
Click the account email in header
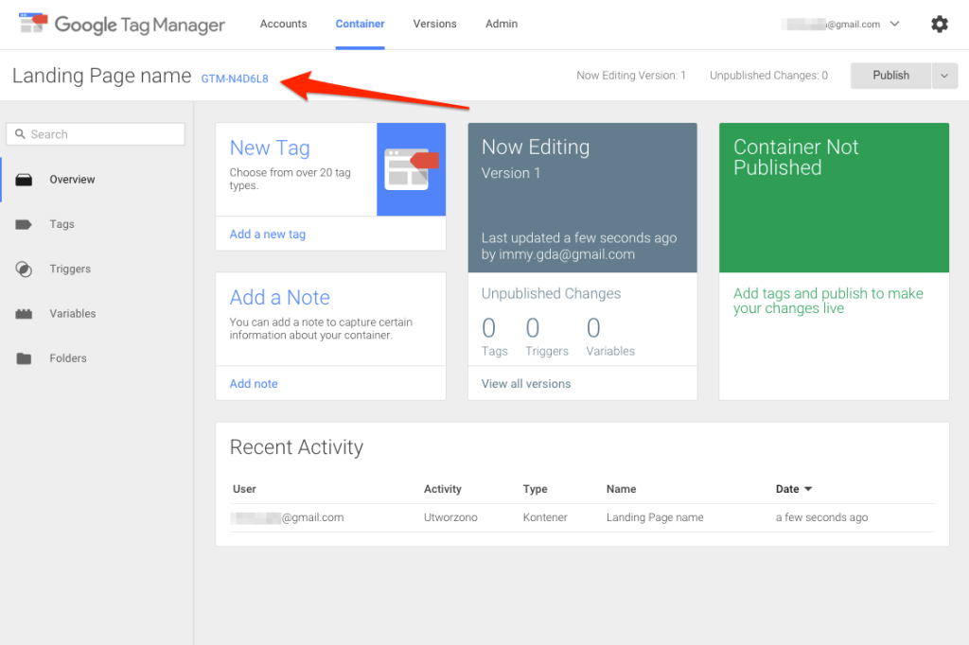pyautogui.click(x=831, y=24)
